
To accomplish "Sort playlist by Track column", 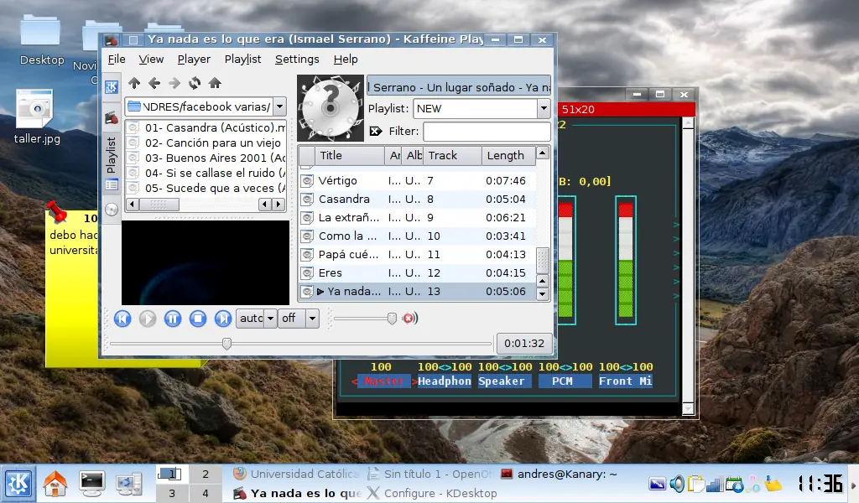I will [x=452, y=155].
